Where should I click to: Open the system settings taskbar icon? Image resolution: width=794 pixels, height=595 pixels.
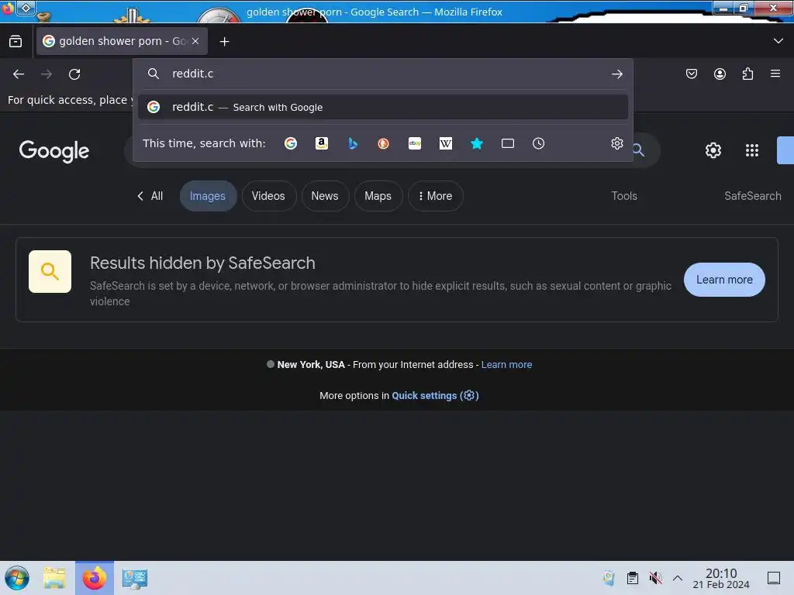tap(135, 578)
